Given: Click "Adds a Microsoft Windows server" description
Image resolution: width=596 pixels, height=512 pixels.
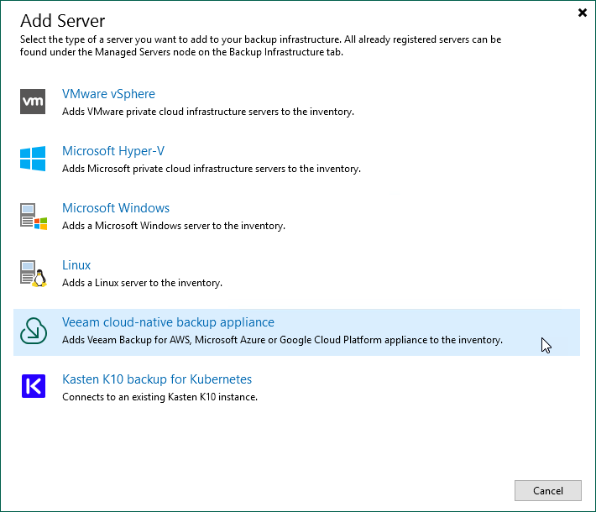Looking at the screenshot, I should (x=173, y=226).
